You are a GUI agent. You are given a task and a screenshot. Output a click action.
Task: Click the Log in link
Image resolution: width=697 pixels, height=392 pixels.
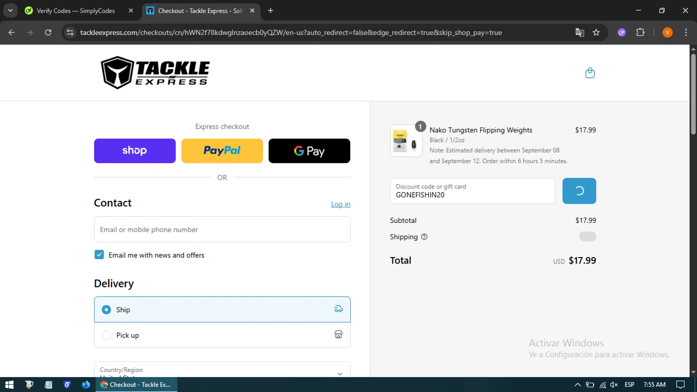coord(341,204)
